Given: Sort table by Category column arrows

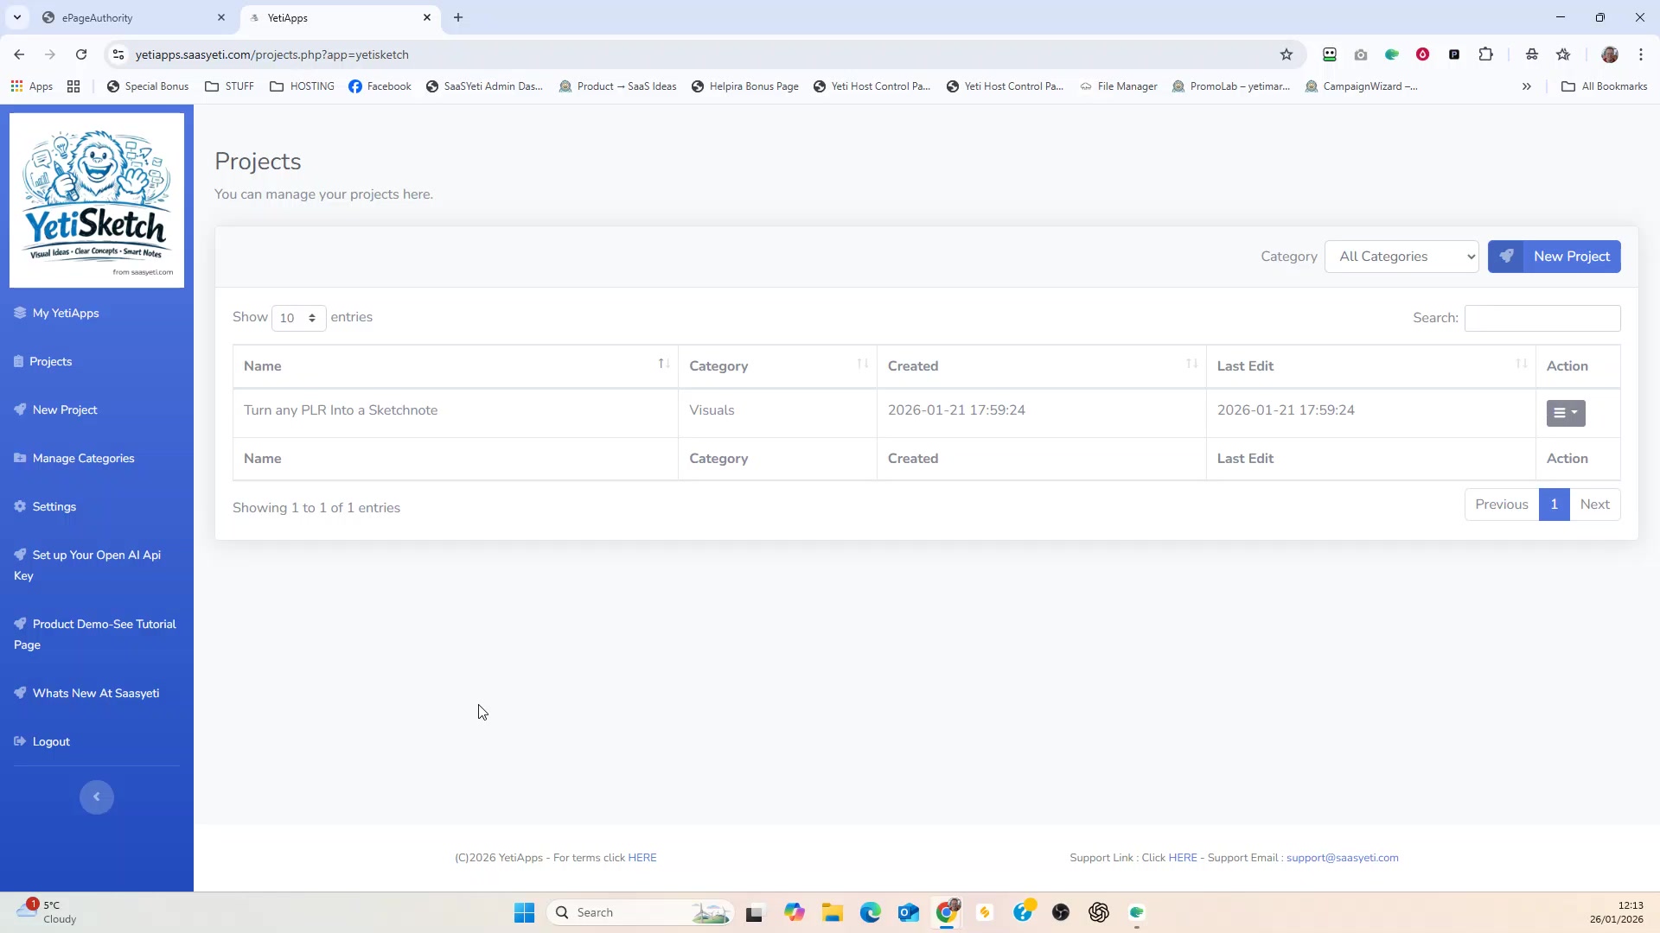Looking at the screenshot, I should (863, 364).
